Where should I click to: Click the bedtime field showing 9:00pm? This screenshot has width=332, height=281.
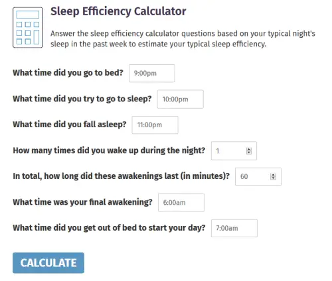[x=152, y=74]
